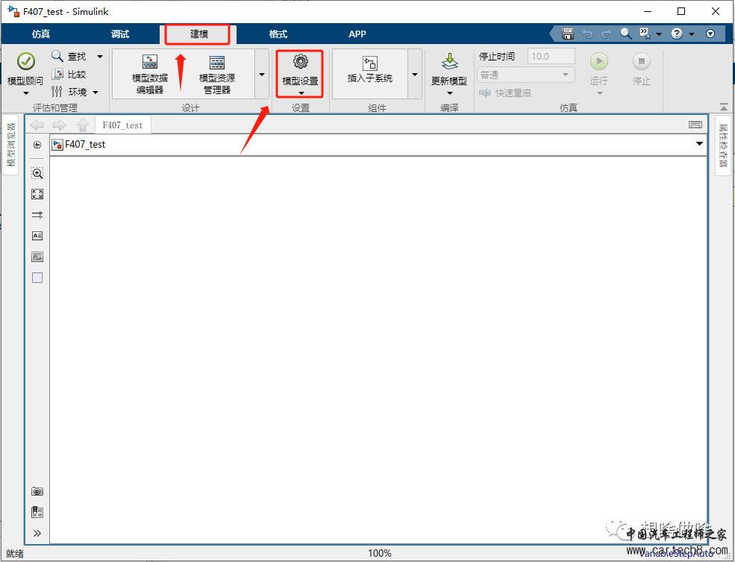The width and height of the screenshot is (735, 562).
Task: Click Fit to View icon in palette
Action: pyautogui.click(x=37, y=194)
